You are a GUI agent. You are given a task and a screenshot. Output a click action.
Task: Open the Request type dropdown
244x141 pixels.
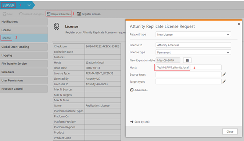193,35
